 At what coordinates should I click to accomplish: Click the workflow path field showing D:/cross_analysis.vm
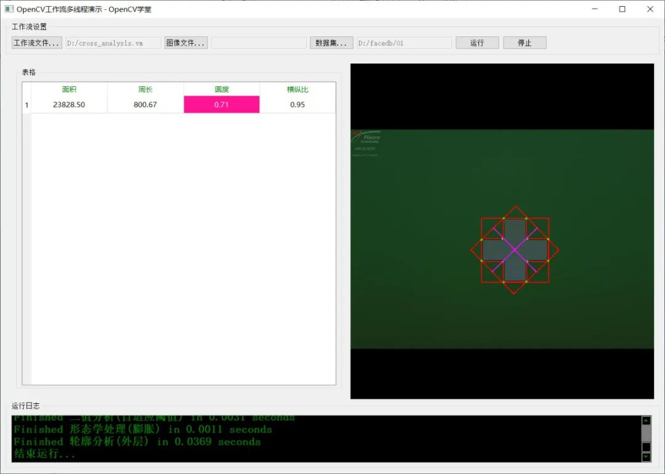point(112,42)
